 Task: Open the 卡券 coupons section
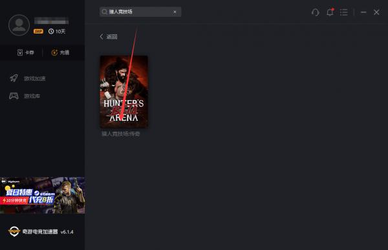[25, 52]
